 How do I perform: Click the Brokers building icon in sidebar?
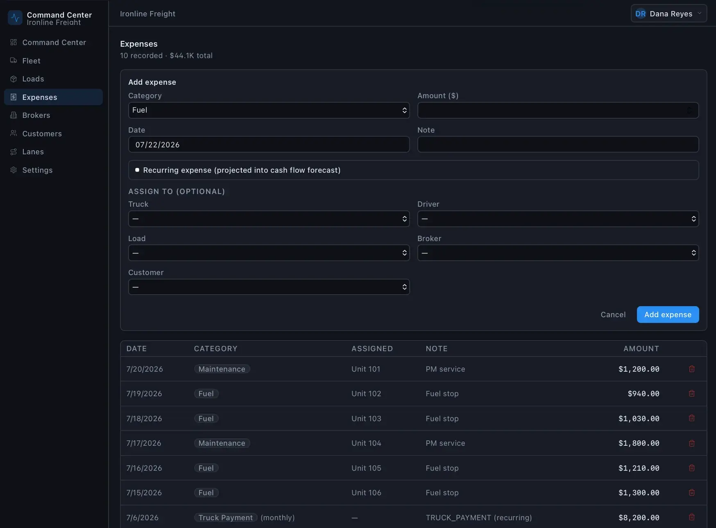point(14,115)
